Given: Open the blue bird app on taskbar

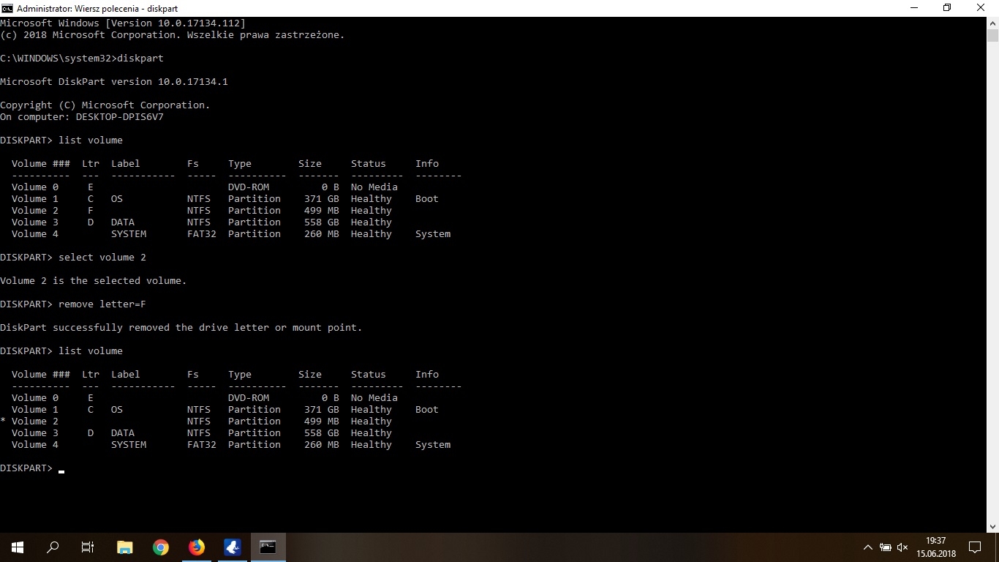Looking at the screenshot, I should [x=232, y=547].
